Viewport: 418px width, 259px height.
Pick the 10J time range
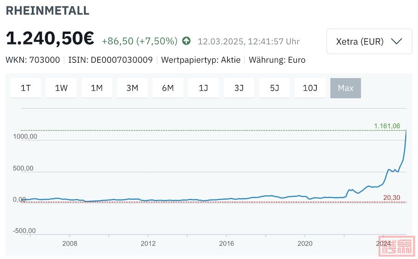point(310,88)
